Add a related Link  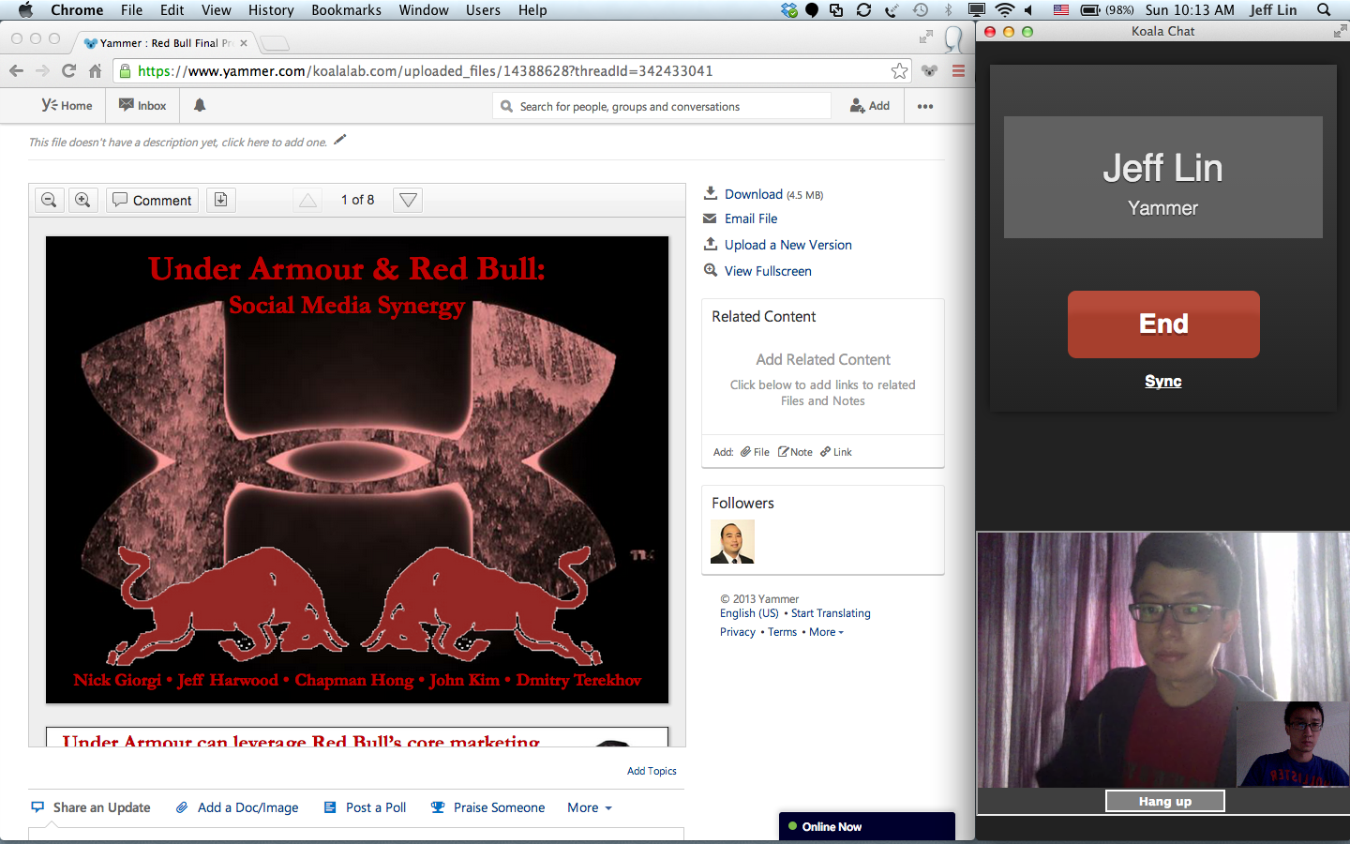pyautogui.click(x=836, y=452)
